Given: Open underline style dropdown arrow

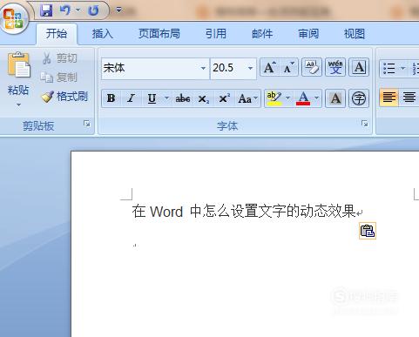Looking at the screenshot, I should 166,98.
